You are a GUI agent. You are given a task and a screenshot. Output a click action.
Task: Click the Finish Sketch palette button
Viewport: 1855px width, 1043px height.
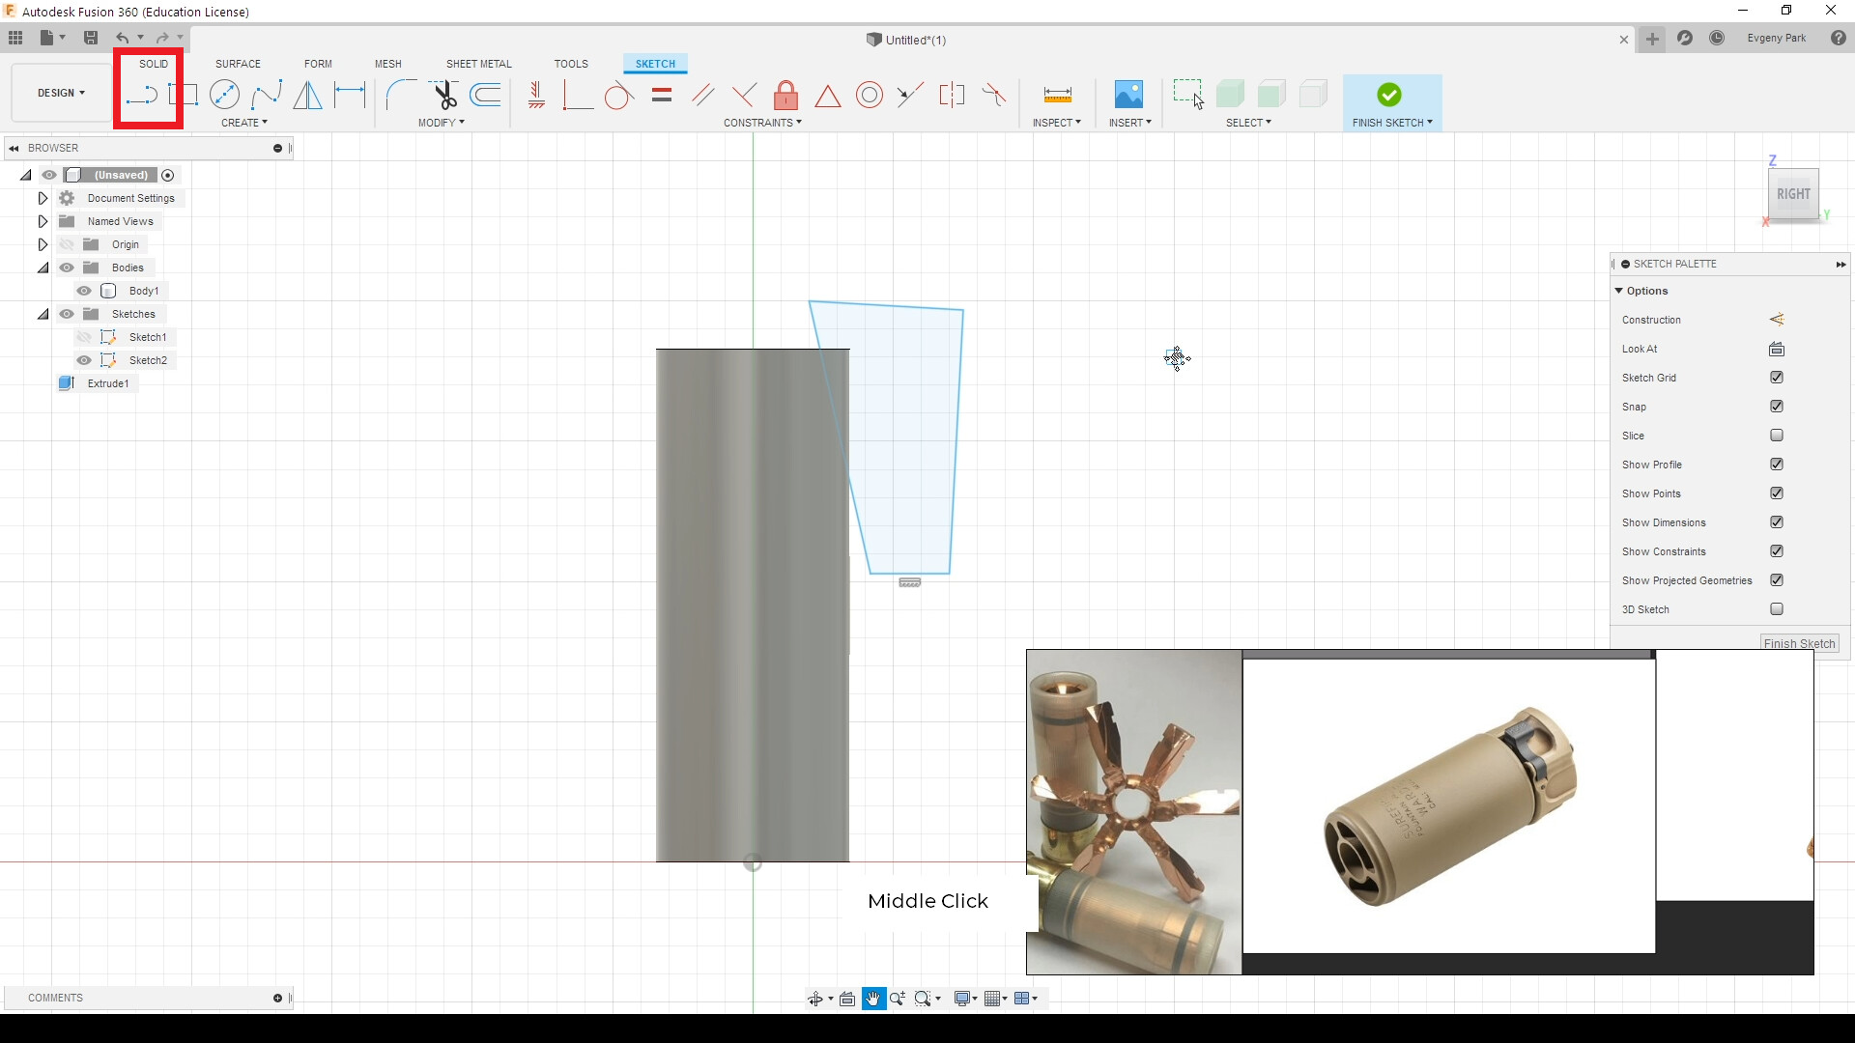(1799, 643)
